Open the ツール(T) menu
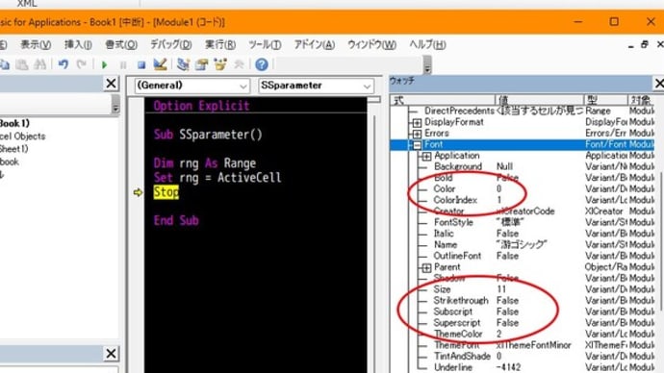 pos(265,44)
